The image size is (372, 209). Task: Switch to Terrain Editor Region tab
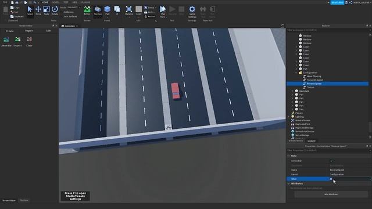(29, 31)
